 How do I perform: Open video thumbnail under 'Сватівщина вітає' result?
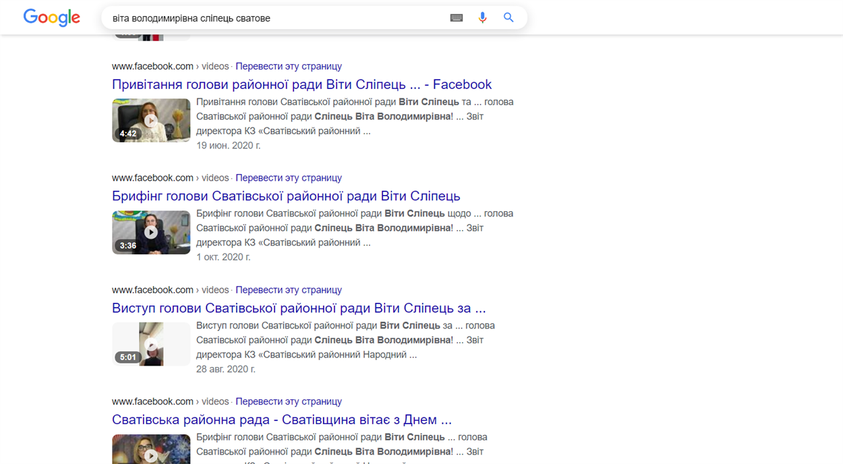click(x=151, y=449)
